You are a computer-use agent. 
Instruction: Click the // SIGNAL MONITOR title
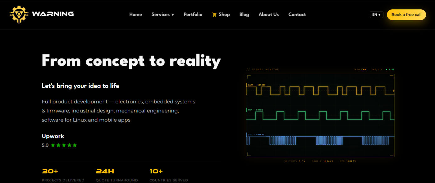(x=263, y=70)
